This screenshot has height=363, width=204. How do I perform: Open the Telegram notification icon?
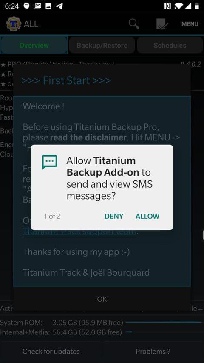(59, 6)
